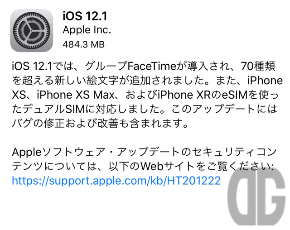The width and height of the screenshot is (290, 230).
Task: Click the eSIM word in description
Action: tap(235, 95)
